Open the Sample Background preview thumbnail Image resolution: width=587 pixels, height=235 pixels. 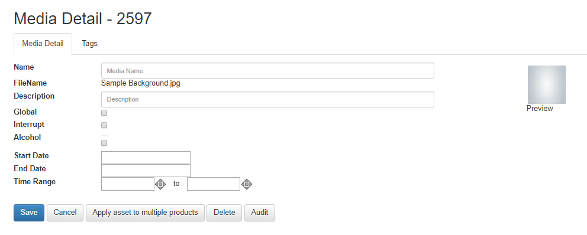[547, 85]
